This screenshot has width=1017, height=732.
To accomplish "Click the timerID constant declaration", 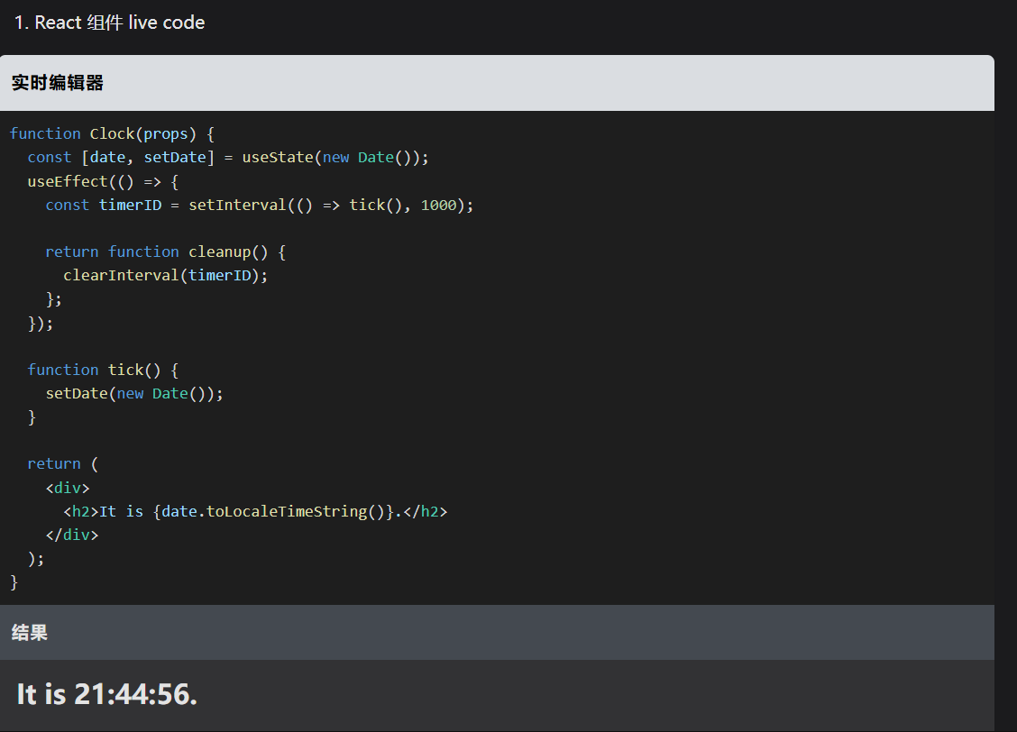I will [130, 205].
